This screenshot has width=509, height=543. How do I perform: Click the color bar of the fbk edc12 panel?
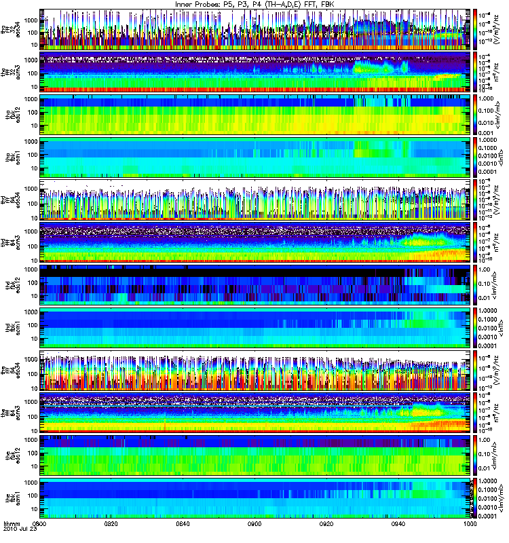click(x=475, y=455)
